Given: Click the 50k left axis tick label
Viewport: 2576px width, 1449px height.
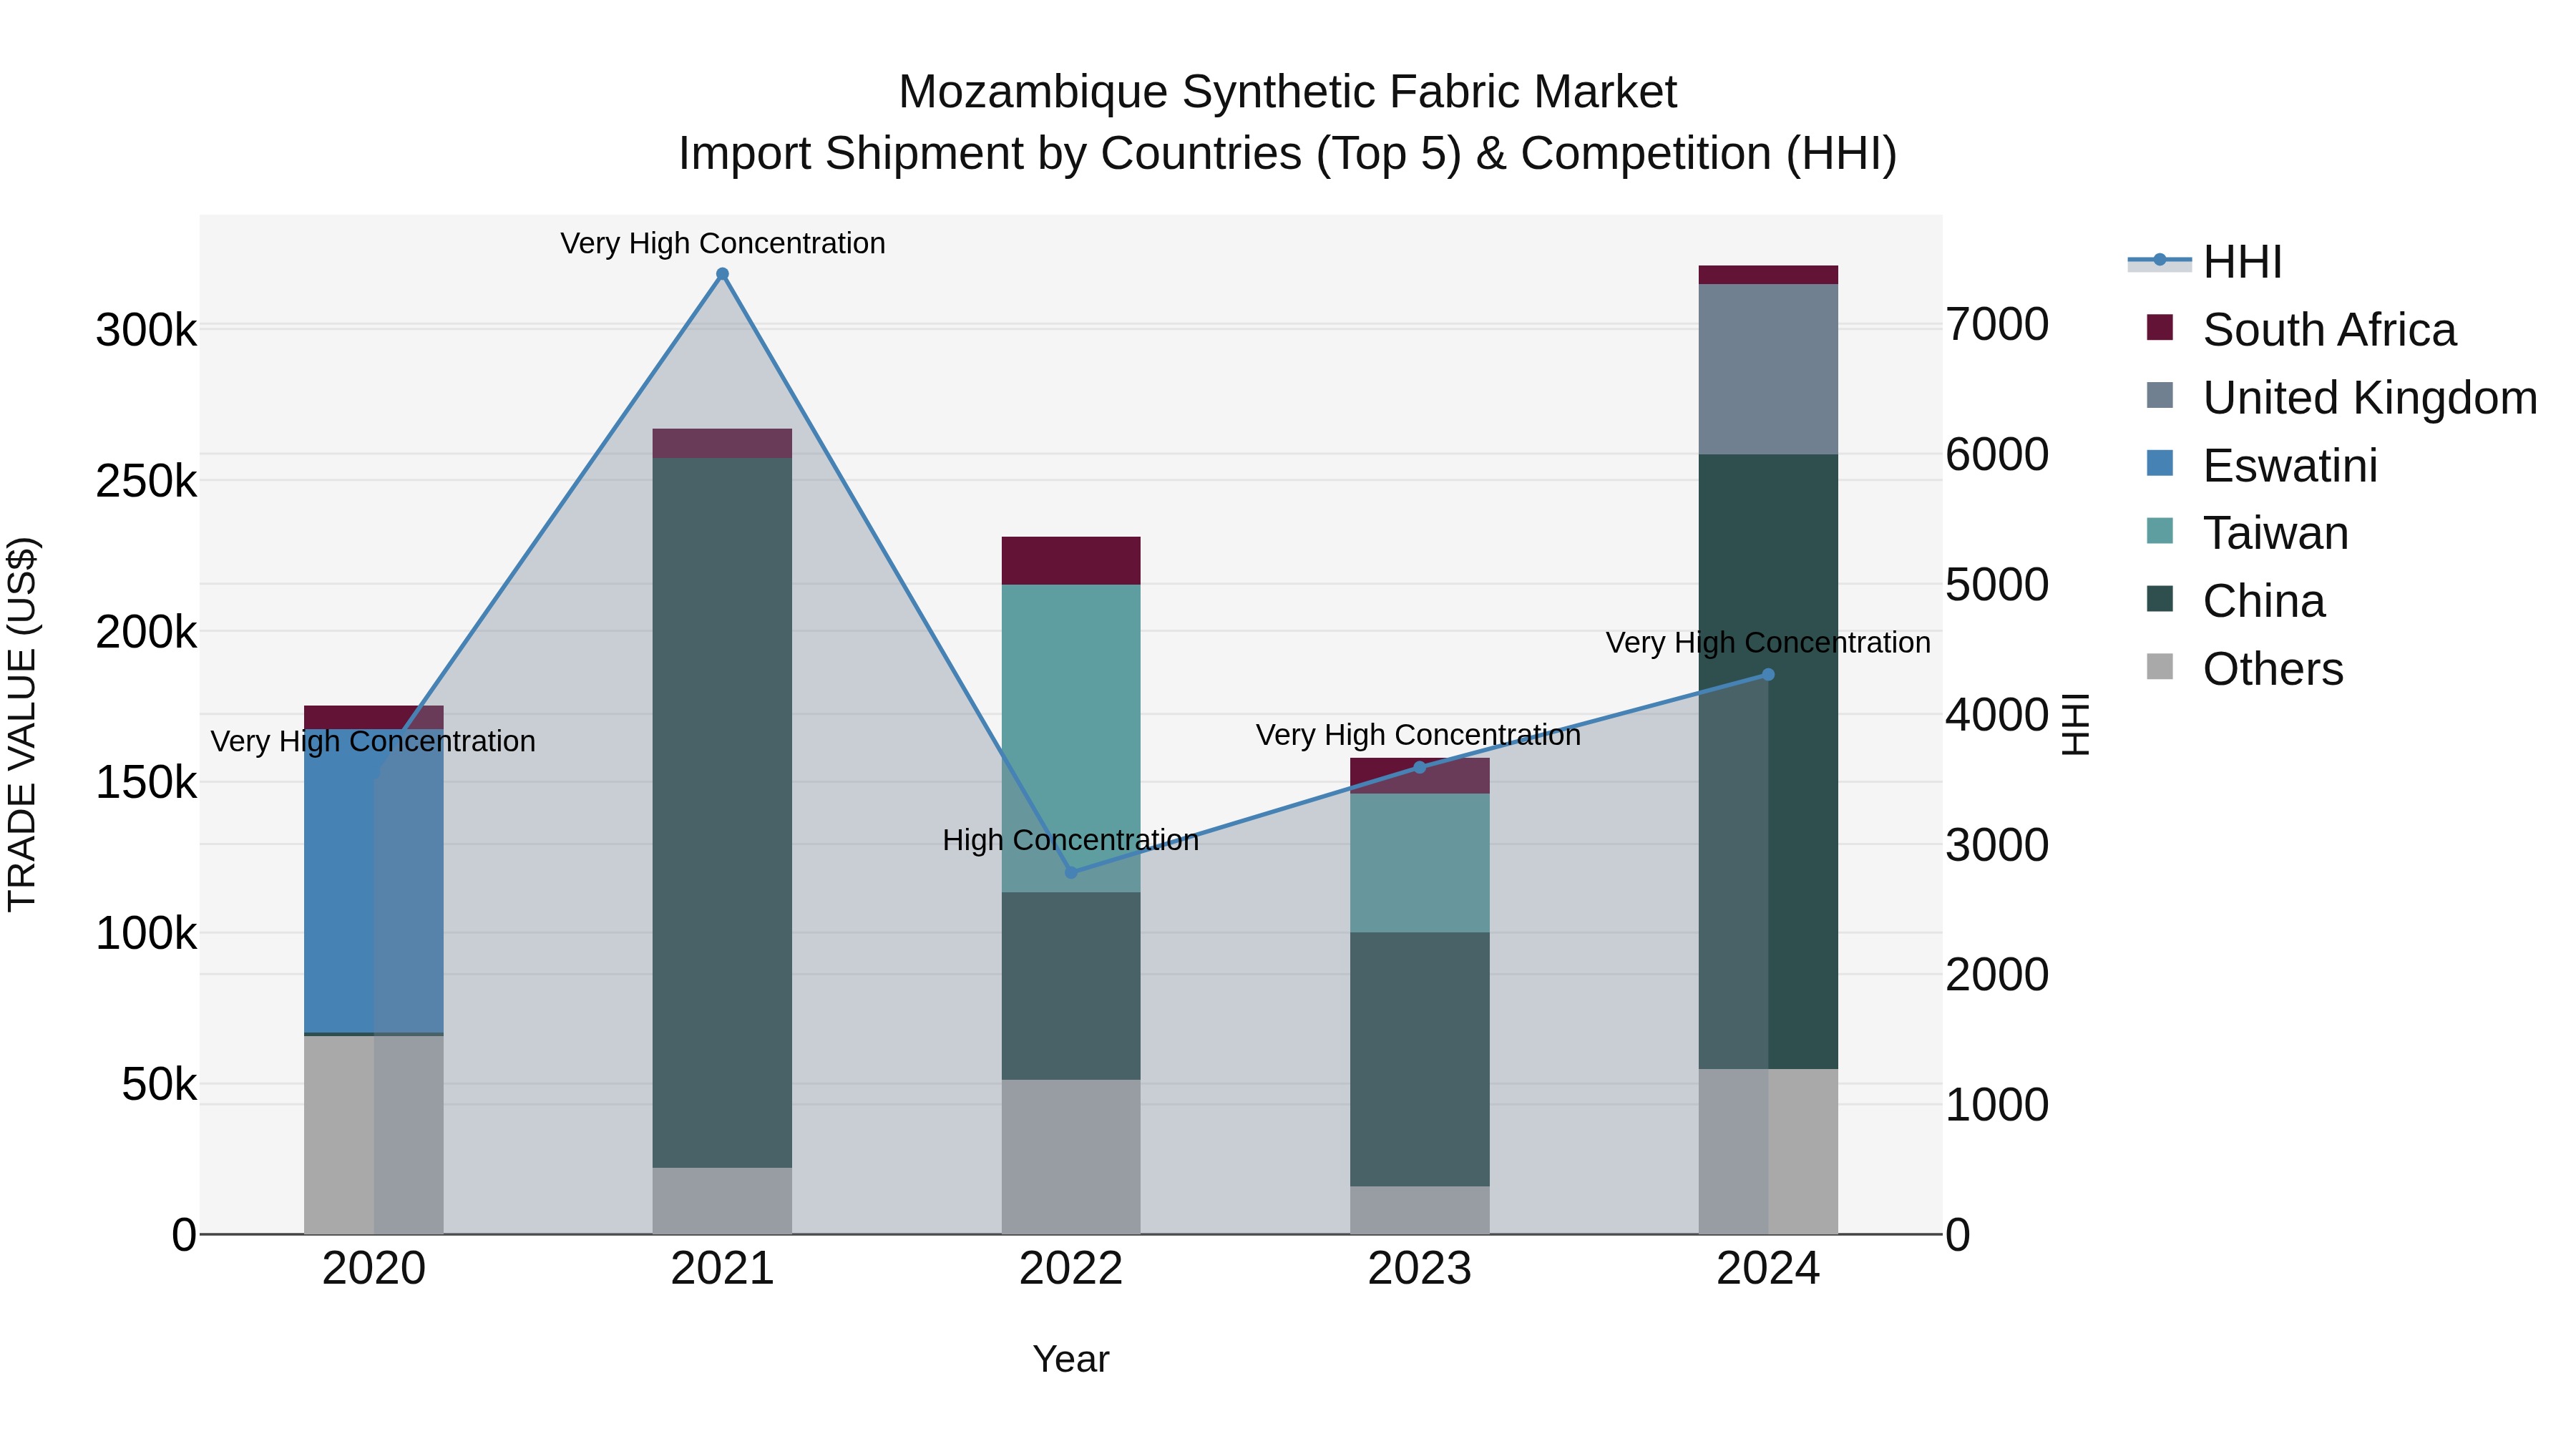Looking at the screenshot, I should pyautogui.click(x=159, y=1084).
